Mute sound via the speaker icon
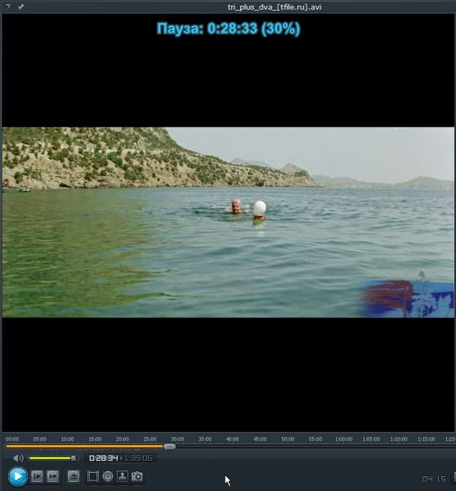This screenshot has height=491, width=456. pos(18,458)
